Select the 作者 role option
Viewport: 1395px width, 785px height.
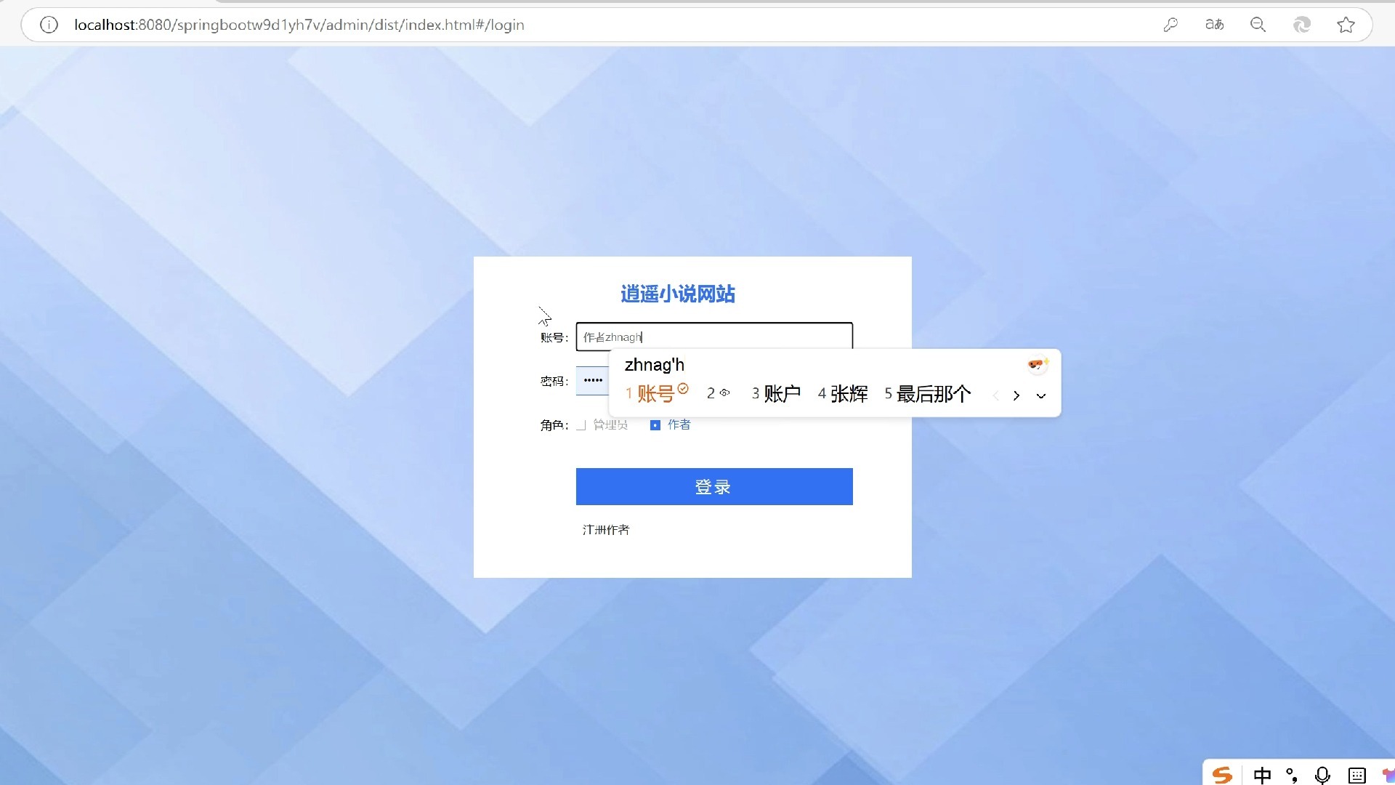pos(670,424)
